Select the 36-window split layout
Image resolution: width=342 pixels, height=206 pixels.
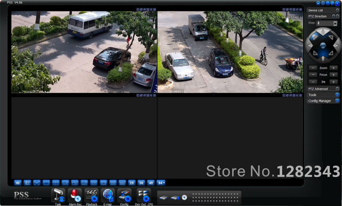coord(141,183)
